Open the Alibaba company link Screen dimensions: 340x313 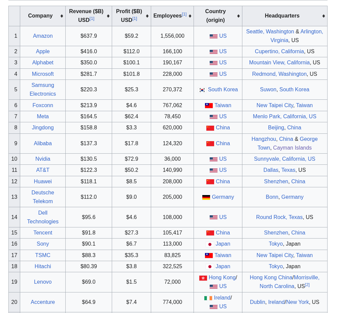pos(43,144)
